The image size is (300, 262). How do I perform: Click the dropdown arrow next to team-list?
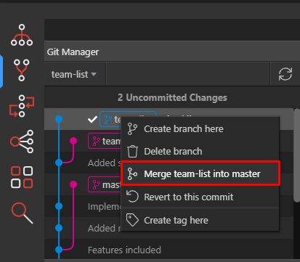pyautogui.click(x=94, y=74)
